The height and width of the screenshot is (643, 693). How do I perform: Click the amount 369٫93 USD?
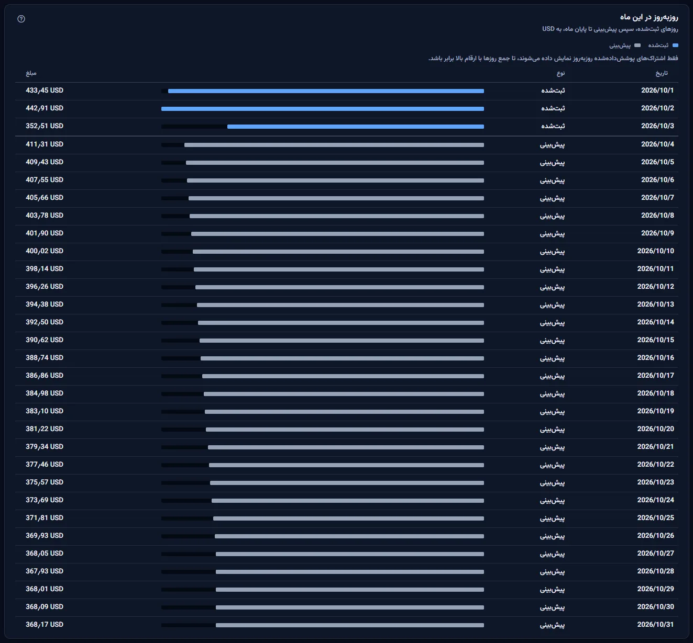click(x=45, y=536)
